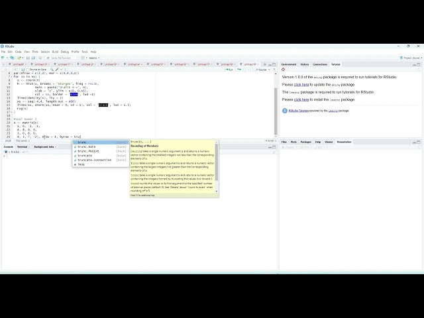
Task: Click the help tooltip vertical scrollbar
Action: tap(217, 162)
